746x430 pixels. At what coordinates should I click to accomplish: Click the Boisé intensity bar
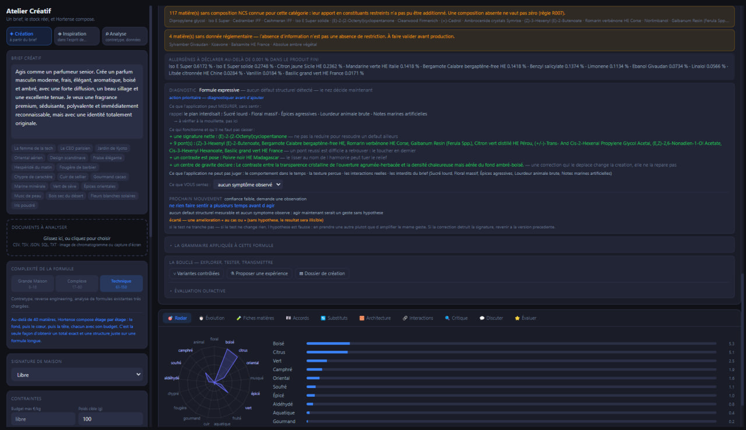click(511, 344)
